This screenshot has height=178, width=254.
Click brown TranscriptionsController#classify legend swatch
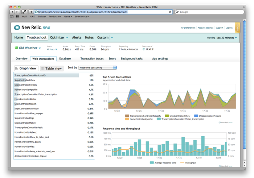pyautogui.click(x=127, y=116)
